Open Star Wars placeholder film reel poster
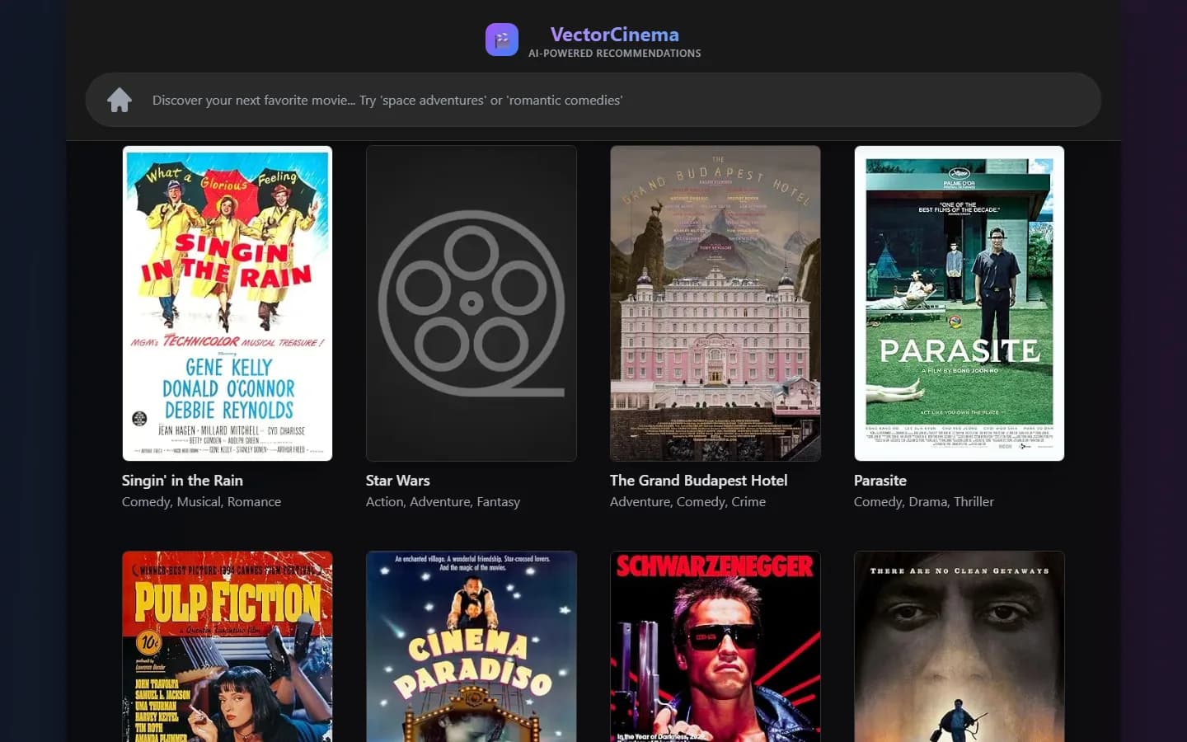The height and width of the screenshot is (742, 1187). 472,303
